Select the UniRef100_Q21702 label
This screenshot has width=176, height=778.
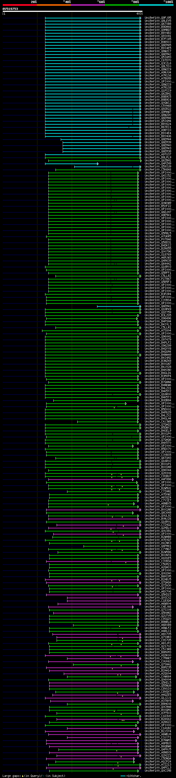coord(158,646)
